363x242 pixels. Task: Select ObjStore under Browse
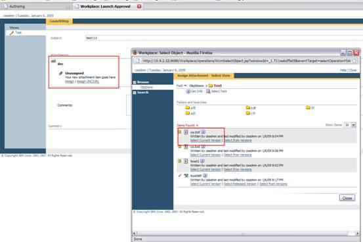pyautogui.click(x=146, y=87)
